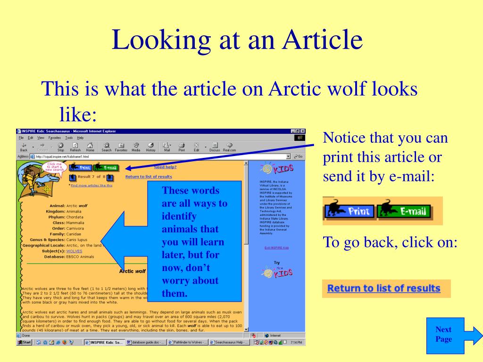Image resolution: width=483 pixels, height=362 pixels.
Task: Switch to 'Searchasaurus Help' taskbar item
Action: [229, 342]
